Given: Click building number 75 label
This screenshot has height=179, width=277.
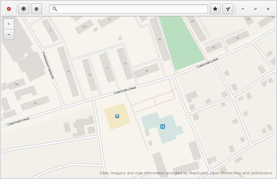Looking at the screenshot, I should coord(109,19).
